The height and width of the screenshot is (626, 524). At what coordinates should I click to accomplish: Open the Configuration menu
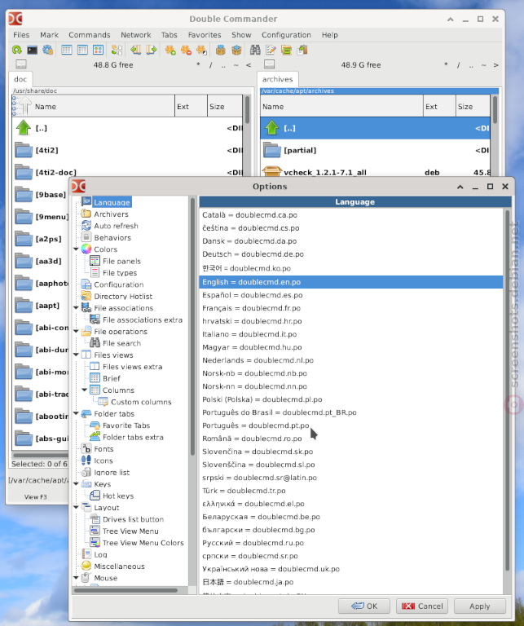click(x=286, y=35)
